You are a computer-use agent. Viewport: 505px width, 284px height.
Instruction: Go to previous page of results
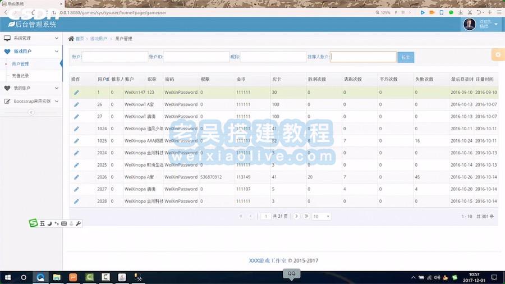pyautogui.click(x=250, y=217)
